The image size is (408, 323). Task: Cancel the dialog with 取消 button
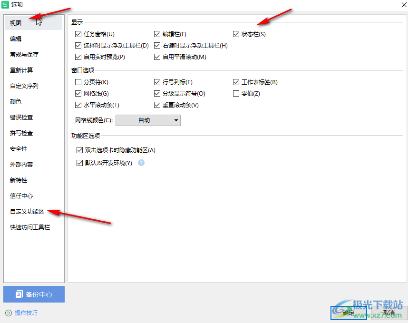click(x=389, y=313)
